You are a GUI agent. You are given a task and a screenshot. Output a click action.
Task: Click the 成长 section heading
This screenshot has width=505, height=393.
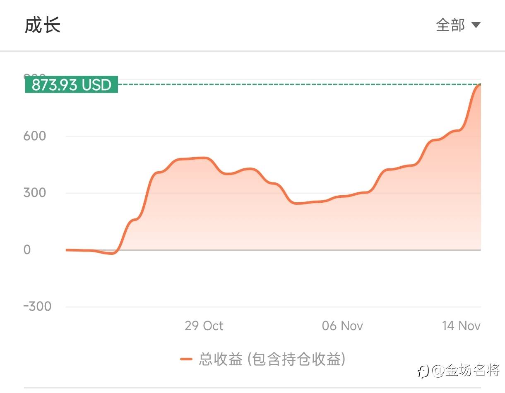pyautogui.click(x=43, y=25)
